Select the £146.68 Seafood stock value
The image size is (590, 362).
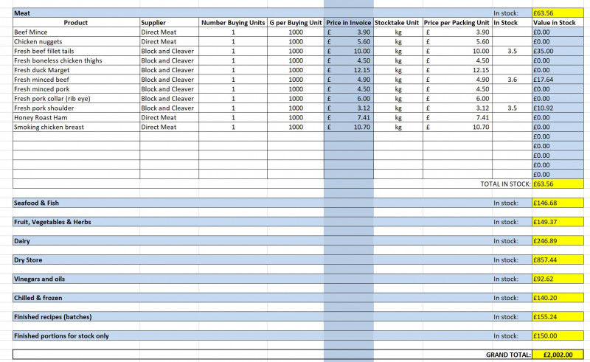(x=558, y=203)
